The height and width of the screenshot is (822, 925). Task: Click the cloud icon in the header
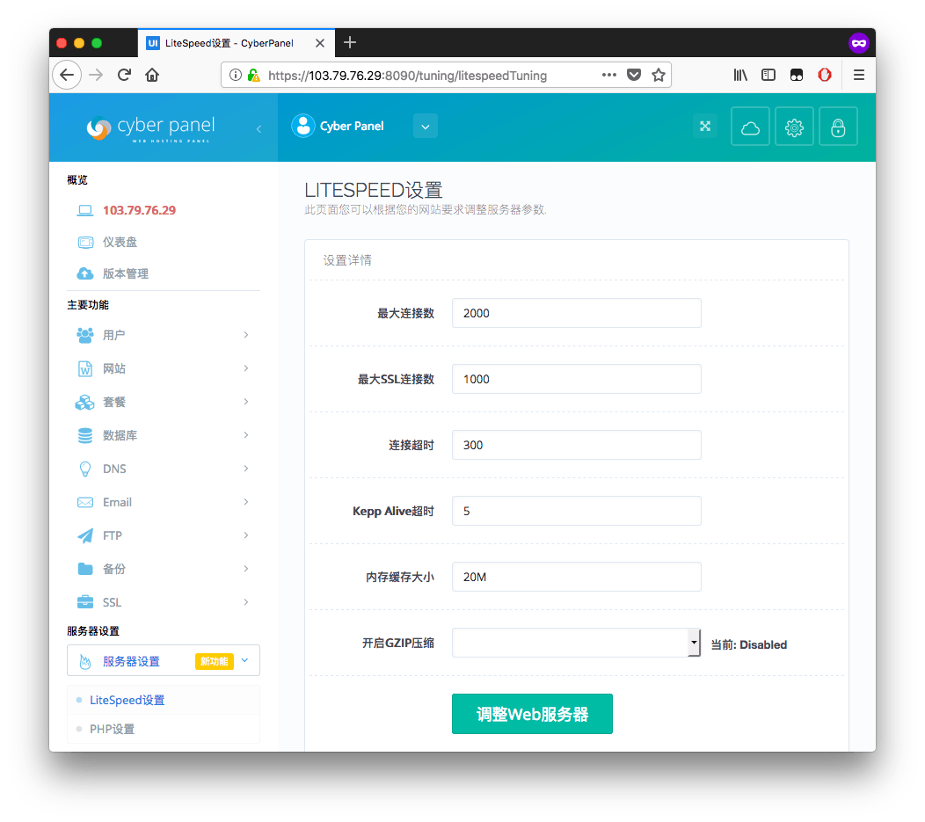[x=750, y=127]
